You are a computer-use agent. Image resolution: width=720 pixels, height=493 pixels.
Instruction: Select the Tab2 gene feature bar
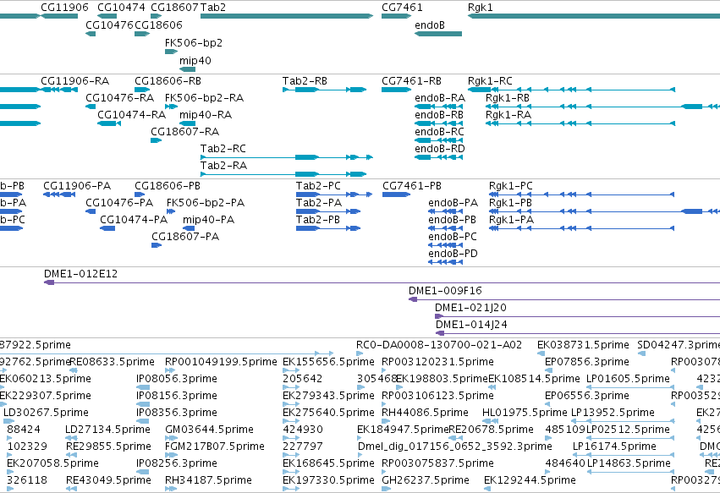(x=287, y=16)
